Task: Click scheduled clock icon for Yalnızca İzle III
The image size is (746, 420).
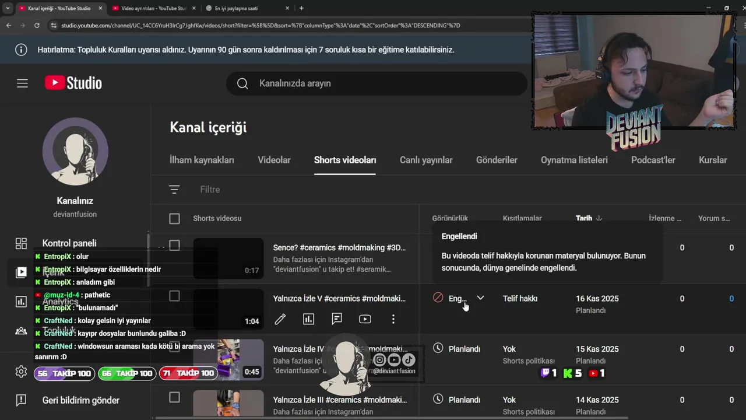Action: click(x=438, y=399)
